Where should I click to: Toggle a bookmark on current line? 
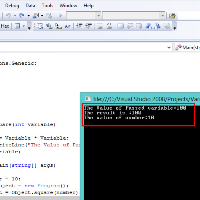121,26
